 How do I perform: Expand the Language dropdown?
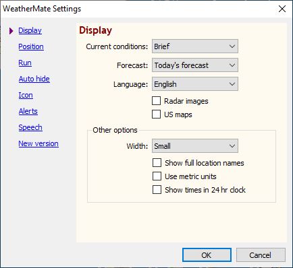coord(195,84)
